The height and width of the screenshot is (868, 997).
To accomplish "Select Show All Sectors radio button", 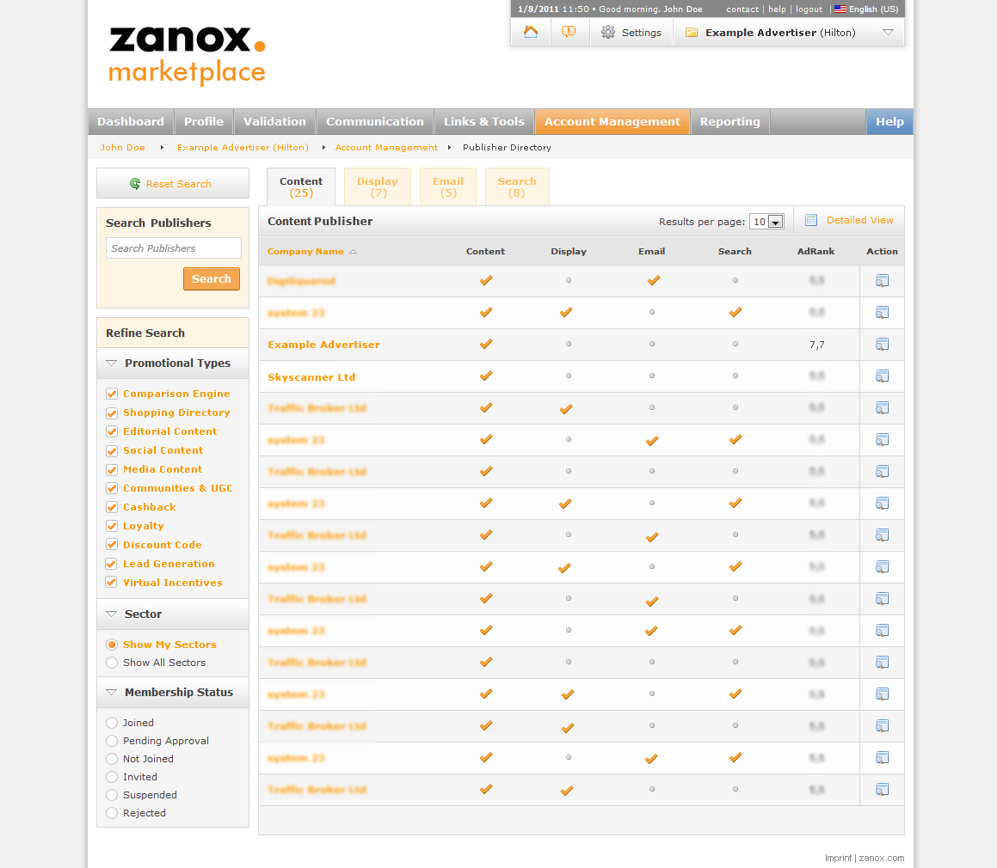I will tap(112, 663).
